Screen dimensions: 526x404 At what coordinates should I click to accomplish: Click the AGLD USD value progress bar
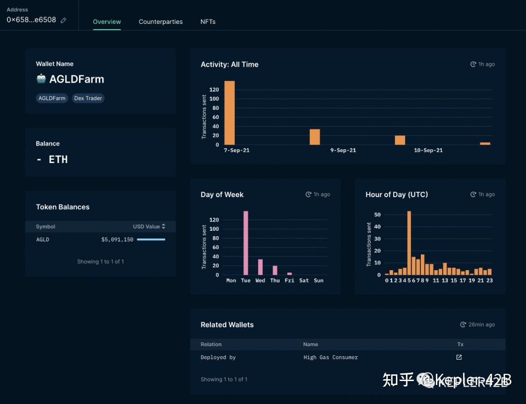[151, 239]
